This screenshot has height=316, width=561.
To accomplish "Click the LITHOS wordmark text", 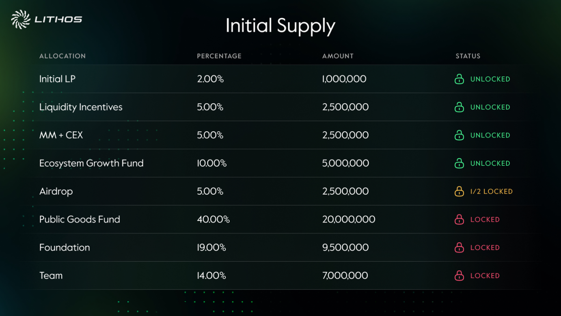I will click(58, 19).
